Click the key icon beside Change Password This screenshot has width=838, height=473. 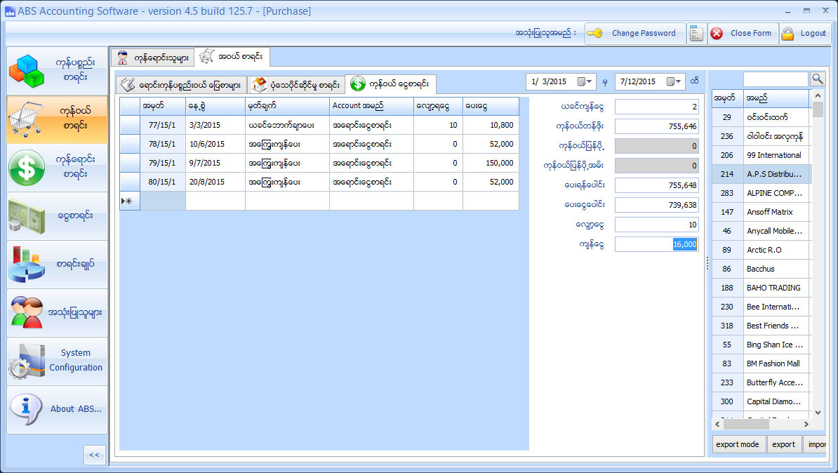[x=595, y=33]
